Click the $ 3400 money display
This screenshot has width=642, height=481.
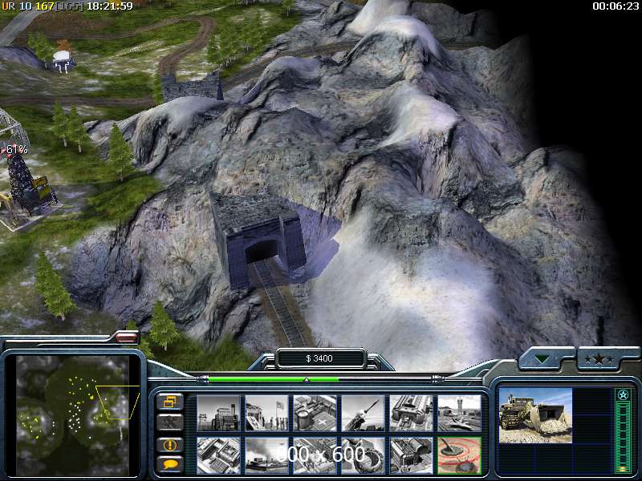pyautogui.click(x=319, y=358)
